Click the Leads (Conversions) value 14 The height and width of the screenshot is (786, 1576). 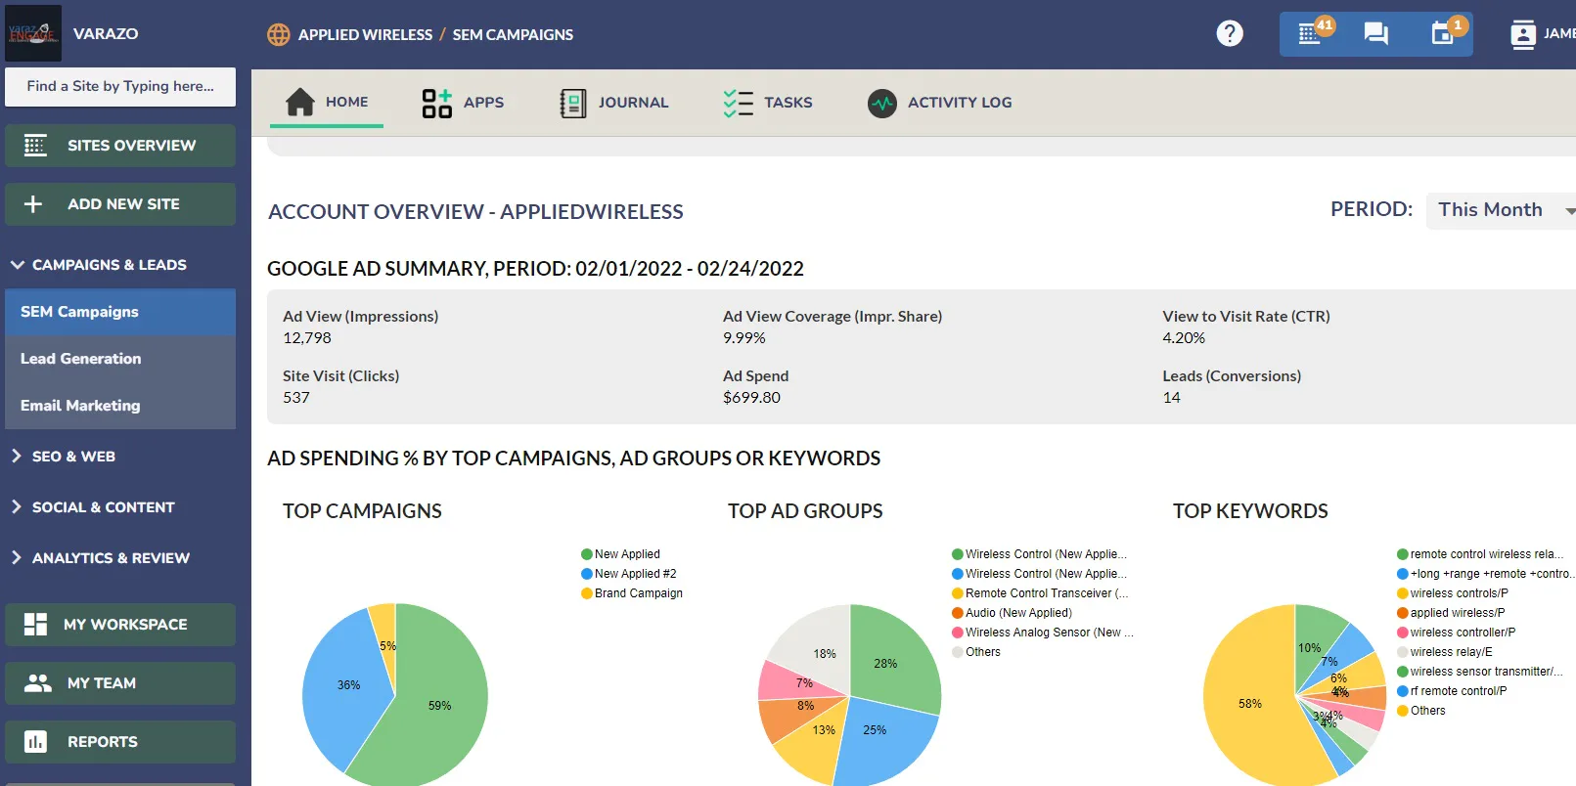1171,398
